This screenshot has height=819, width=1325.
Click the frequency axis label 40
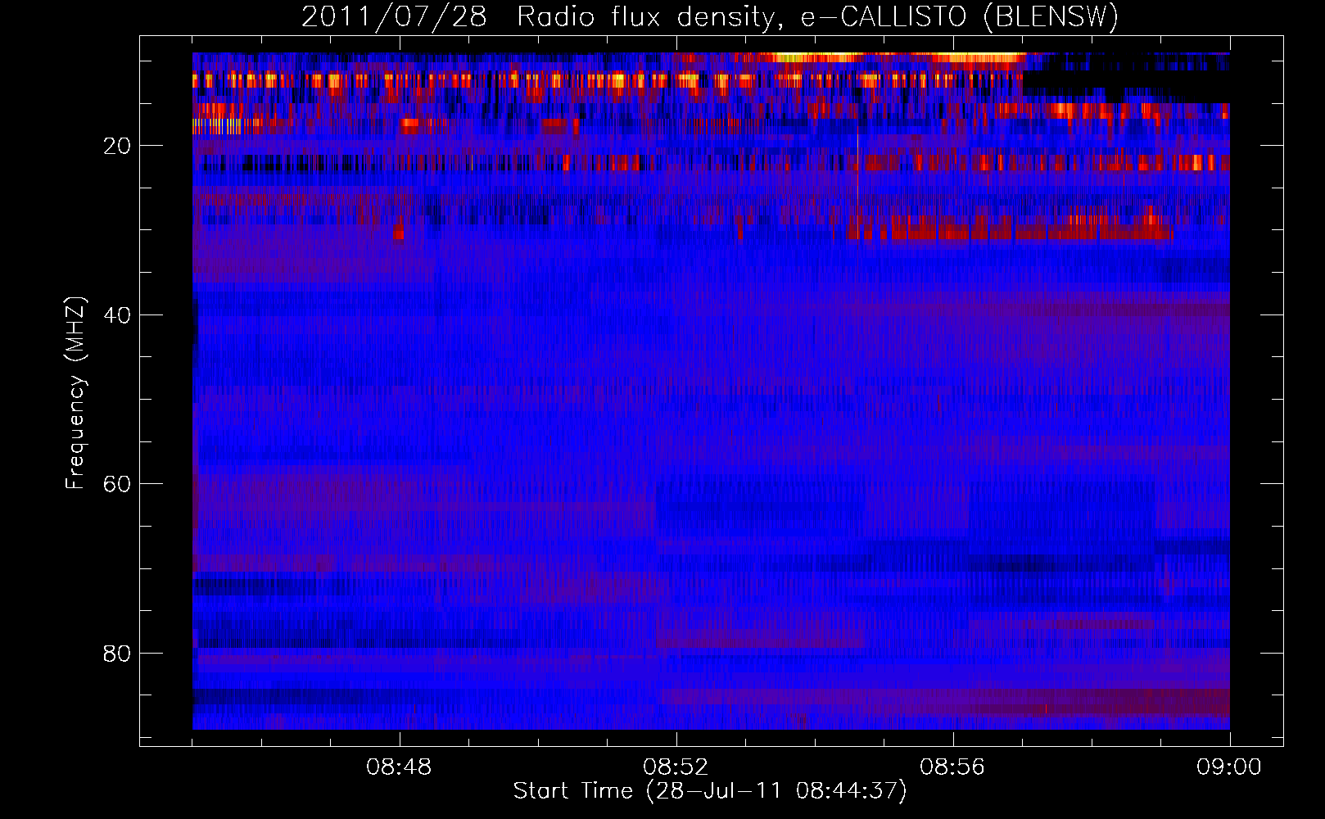click(x=117, y=315)
